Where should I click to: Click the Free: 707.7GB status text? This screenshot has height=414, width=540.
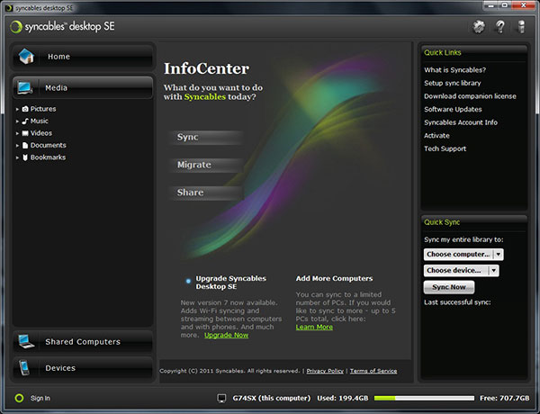pyautogui.click(x=505, y=398)
